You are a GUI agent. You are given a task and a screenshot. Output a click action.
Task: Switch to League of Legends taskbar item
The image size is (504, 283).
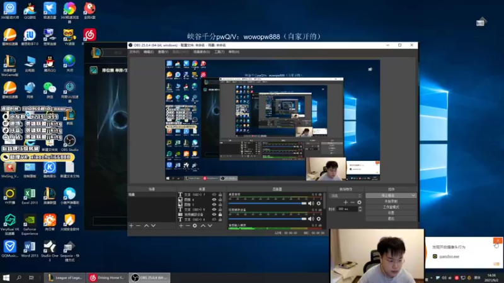coord(65,277)
